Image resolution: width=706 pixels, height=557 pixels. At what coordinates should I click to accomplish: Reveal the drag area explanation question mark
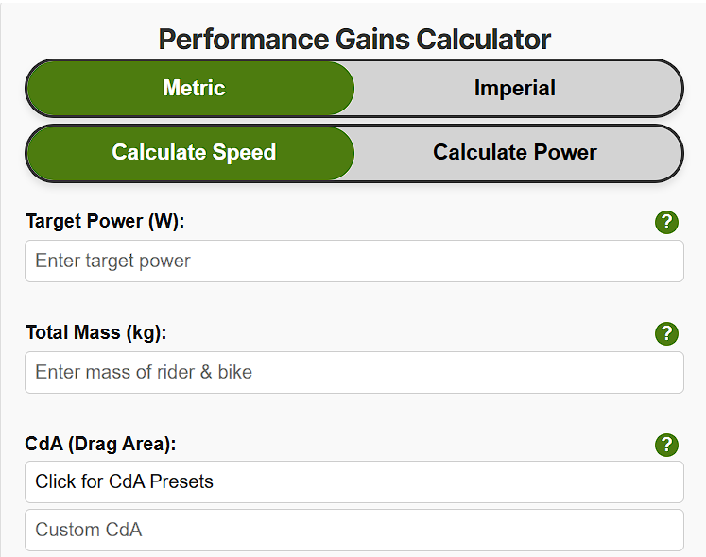coord(666,445)
